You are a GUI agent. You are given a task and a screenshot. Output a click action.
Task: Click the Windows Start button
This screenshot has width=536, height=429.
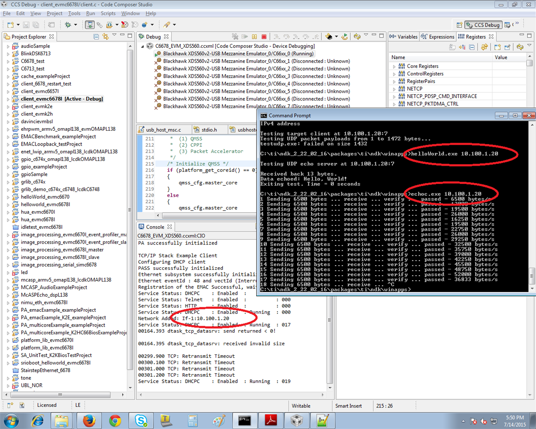(11, 421)
